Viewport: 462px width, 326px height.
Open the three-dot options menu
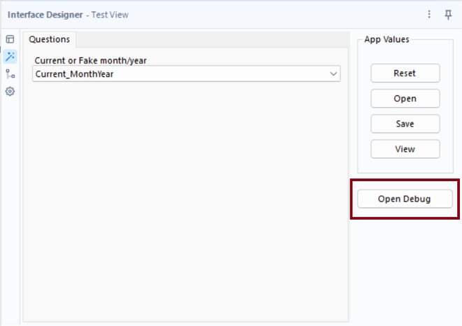429,14
